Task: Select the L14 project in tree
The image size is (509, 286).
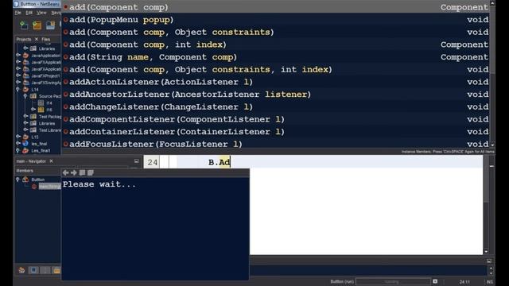Action: pyautogui.click(x=35, y=90)
